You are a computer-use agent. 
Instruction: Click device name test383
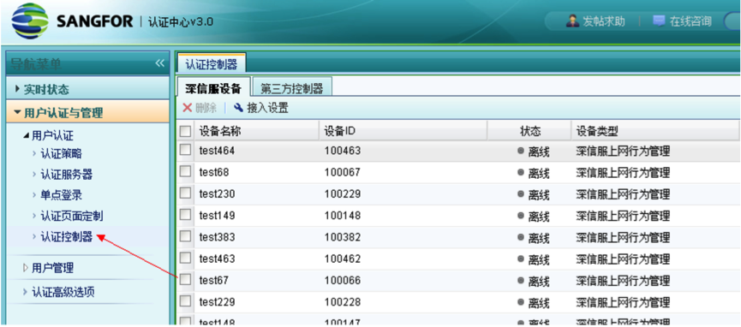pos(217,237)
